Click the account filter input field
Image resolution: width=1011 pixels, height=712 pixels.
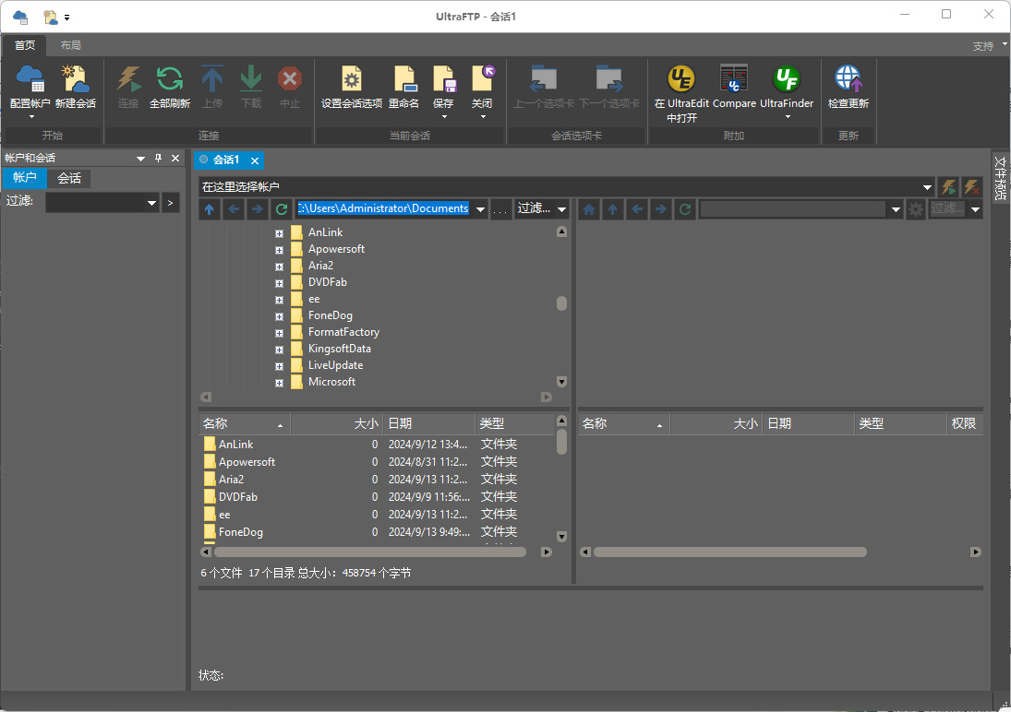(95, 203)
